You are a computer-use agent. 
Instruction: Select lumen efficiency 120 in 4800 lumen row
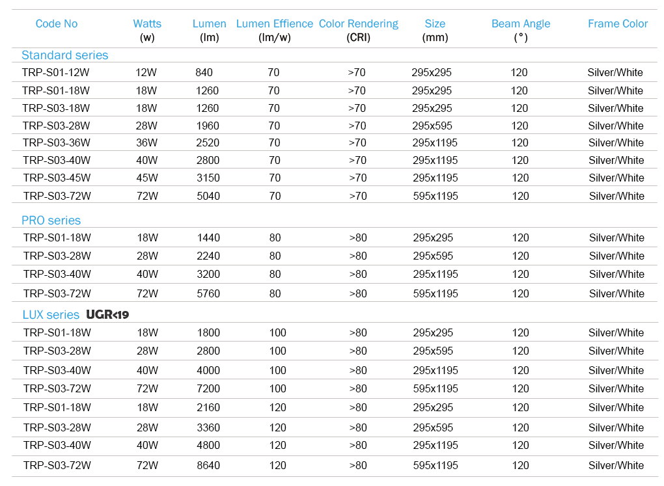tap(278, 445)
